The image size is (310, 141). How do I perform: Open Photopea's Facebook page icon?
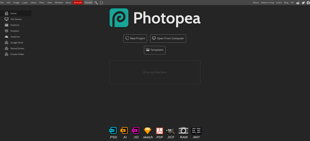[308, 3]
